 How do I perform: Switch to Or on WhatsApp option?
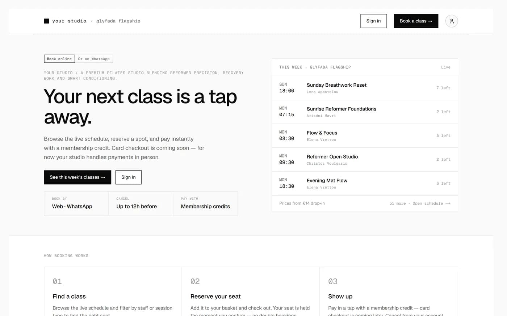point(94,59)
